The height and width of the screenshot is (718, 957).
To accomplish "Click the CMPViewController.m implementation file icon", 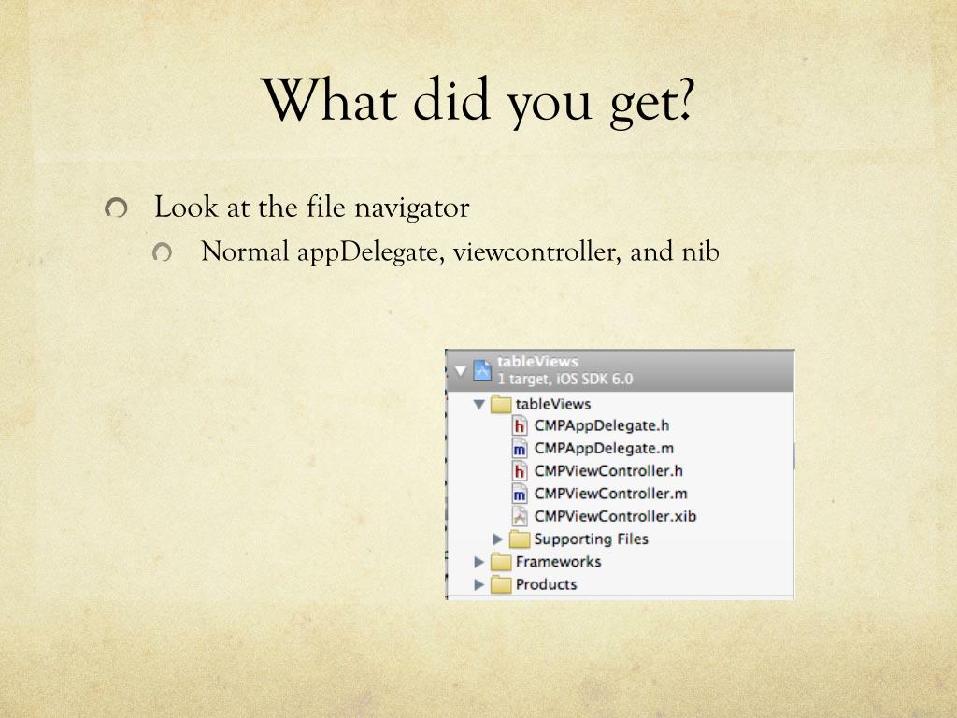I will point(520,494).
